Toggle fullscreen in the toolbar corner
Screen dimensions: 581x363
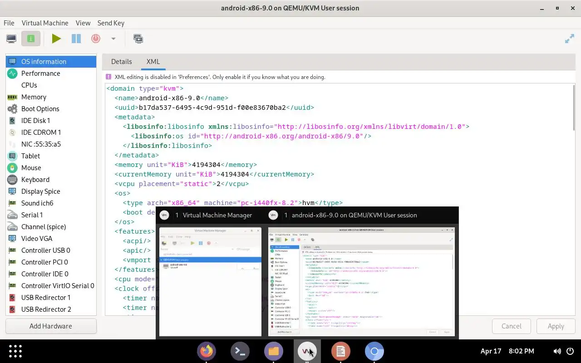coord(570,39)
